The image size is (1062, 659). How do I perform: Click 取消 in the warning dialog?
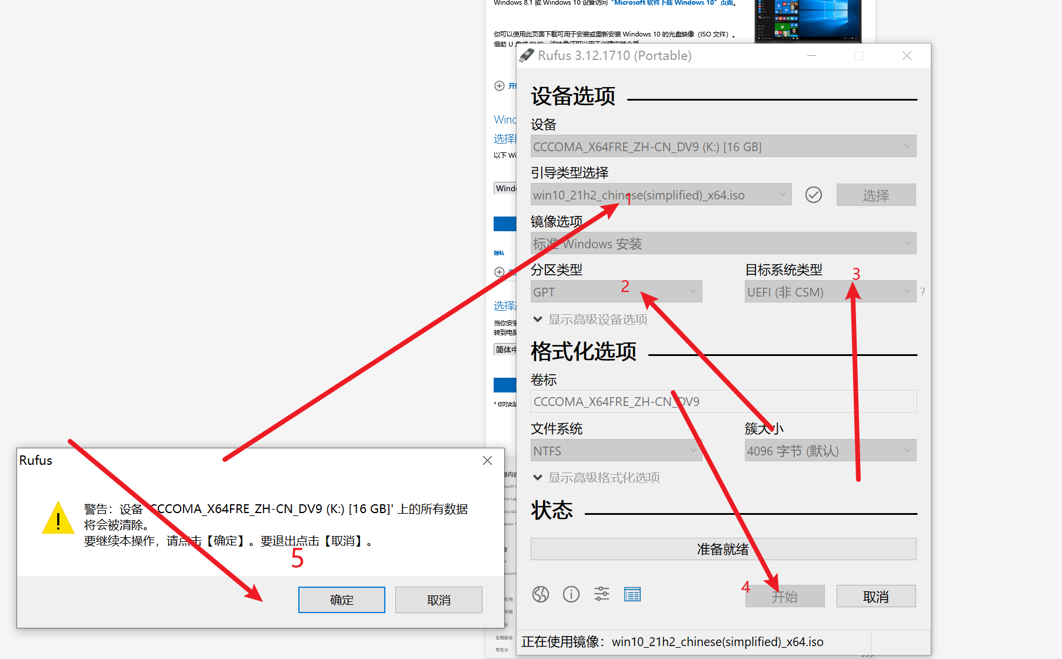pos(438,600)
